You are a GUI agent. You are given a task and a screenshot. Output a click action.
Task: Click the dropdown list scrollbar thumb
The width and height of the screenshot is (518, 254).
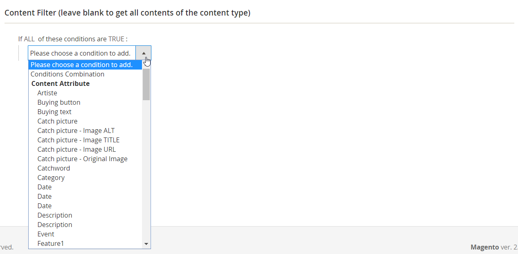click(146, 84)
